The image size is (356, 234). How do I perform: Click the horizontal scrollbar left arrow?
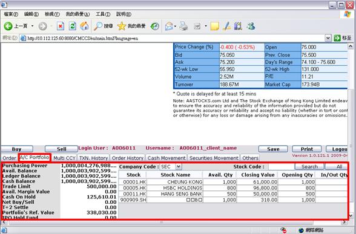point(4,222)
